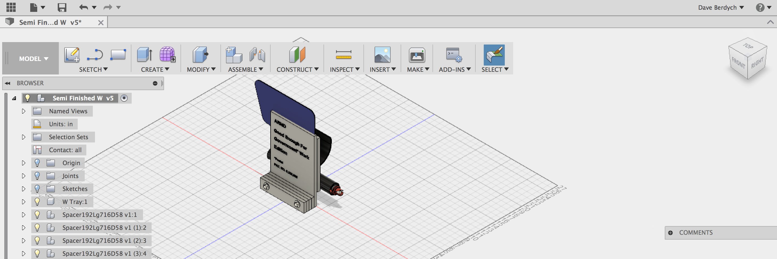Screen dimensions: 777x259
Task: Open the File menu icon
Action: 34,7
